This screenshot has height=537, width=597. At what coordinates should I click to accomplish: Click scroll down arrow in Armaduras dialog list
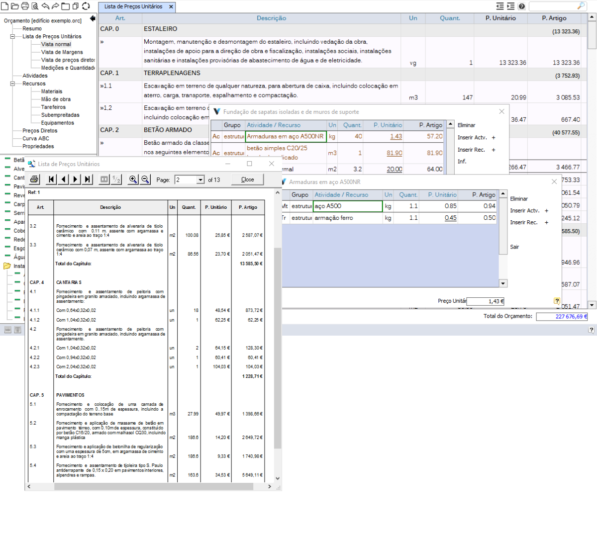(x=503, y=283)
